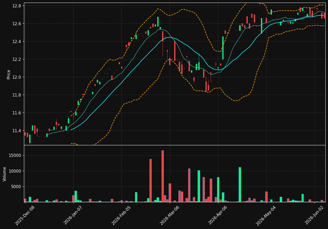Click the 12.6 price tick label
Viewport: 328px width, 229px height.
point(17,24)
